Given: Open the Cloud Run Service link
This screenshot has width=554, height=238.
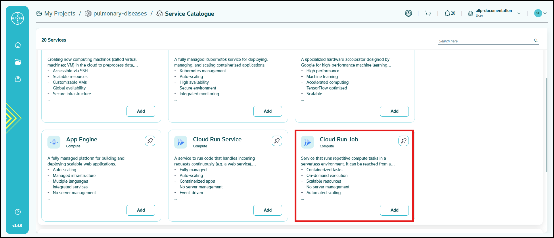Looking at the screenshot, I should (x=217, y=139).
